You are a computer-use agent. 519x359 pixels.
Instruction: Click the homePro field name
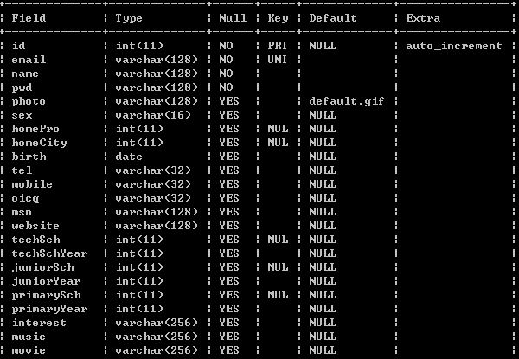click(35, 129)
